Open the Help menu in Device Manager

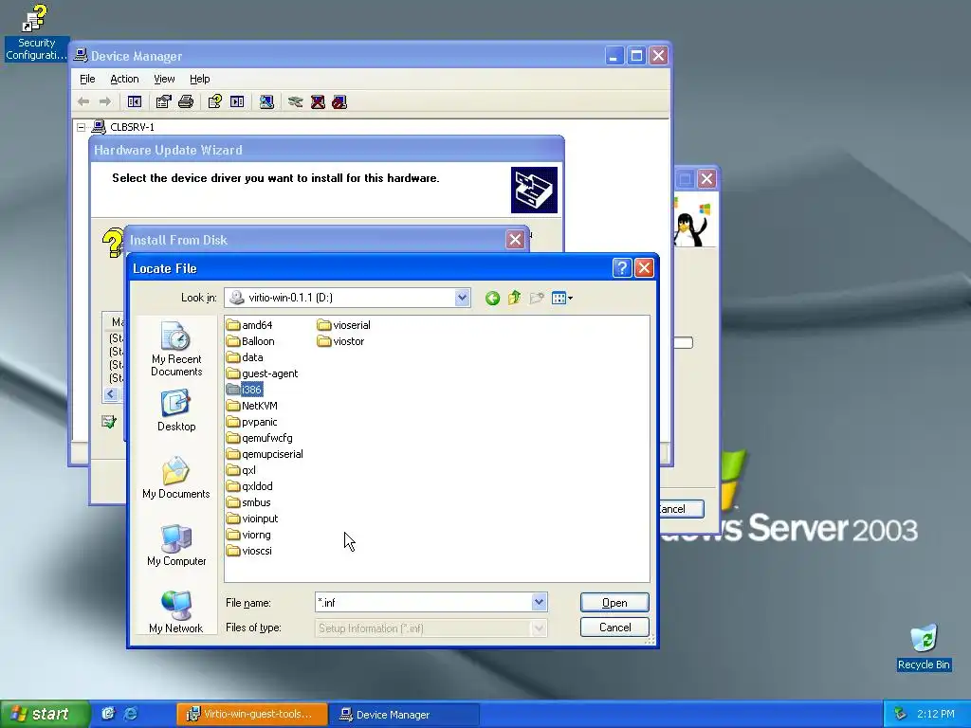(199, 79)
